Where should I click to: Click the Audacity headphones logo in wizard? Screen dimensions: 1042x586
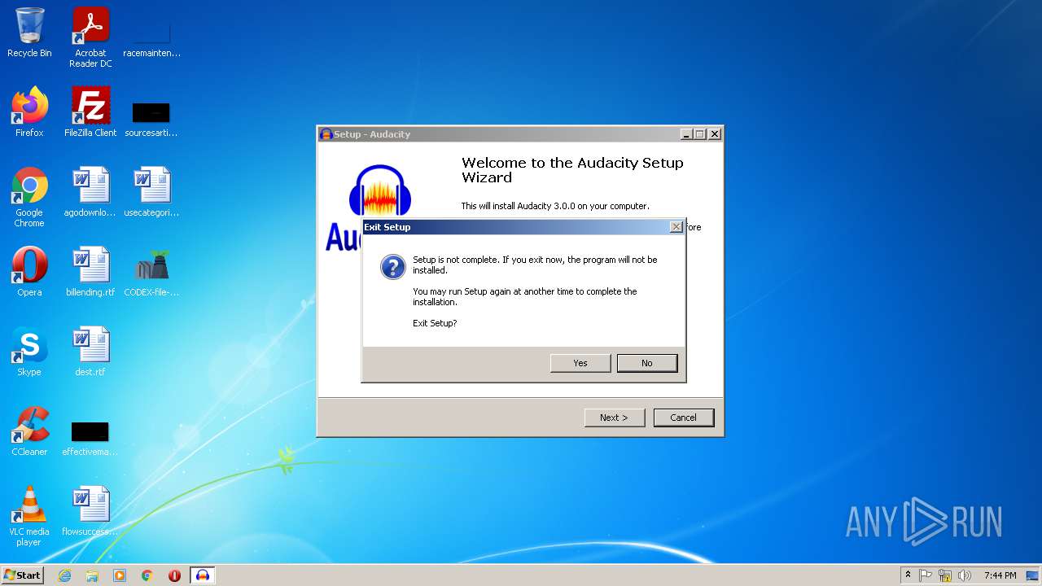tap(379, 190)
